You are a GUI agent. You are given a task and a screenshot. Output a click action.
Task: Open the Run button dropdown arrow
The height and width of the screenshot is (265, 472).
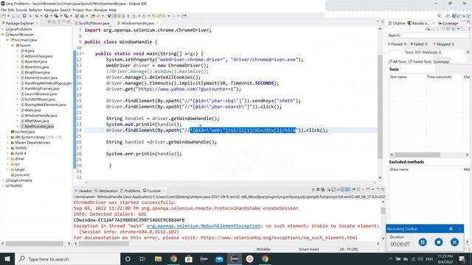click(x=51, y=16)
